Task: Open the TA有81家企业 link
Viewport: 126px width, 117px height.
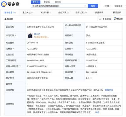Action: pyautogui.click(x=41, y=37)
